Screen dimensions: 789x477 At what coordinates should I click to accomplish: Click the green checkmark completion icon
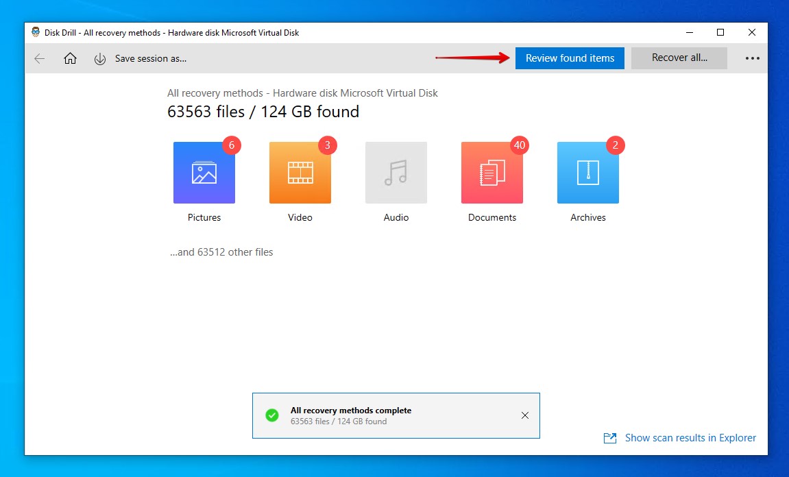pyautogui.click(x=271, y=415)
